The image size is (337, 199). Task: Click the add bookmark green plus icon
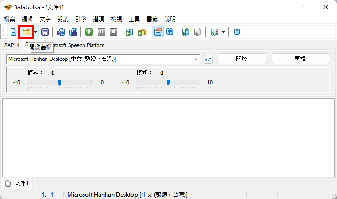coord(185,32)
